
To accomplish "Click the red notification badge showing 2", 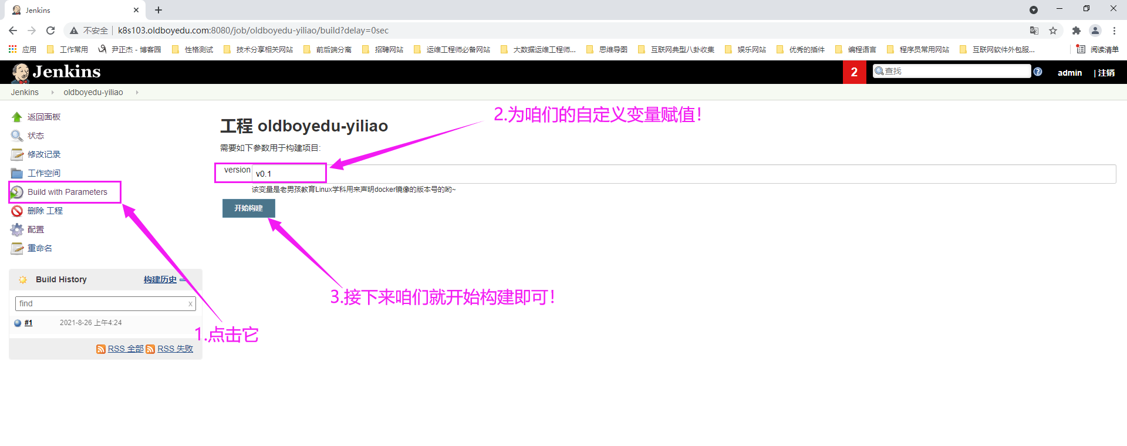I will point(854,72).
